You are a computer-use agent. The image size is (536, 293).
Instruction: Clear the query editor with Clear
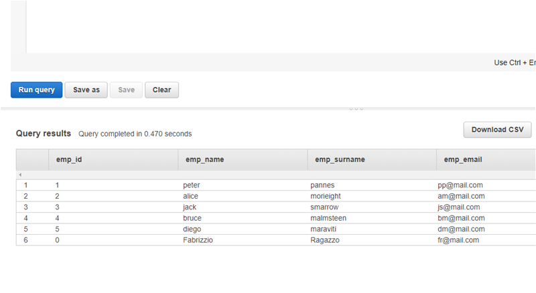tap(161, 90)
